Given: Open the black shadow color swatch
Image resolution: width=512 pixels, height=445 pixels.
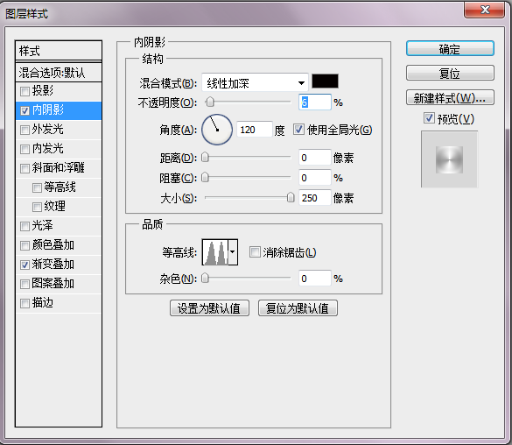Looking at the screenshot, I should [325, 81].
